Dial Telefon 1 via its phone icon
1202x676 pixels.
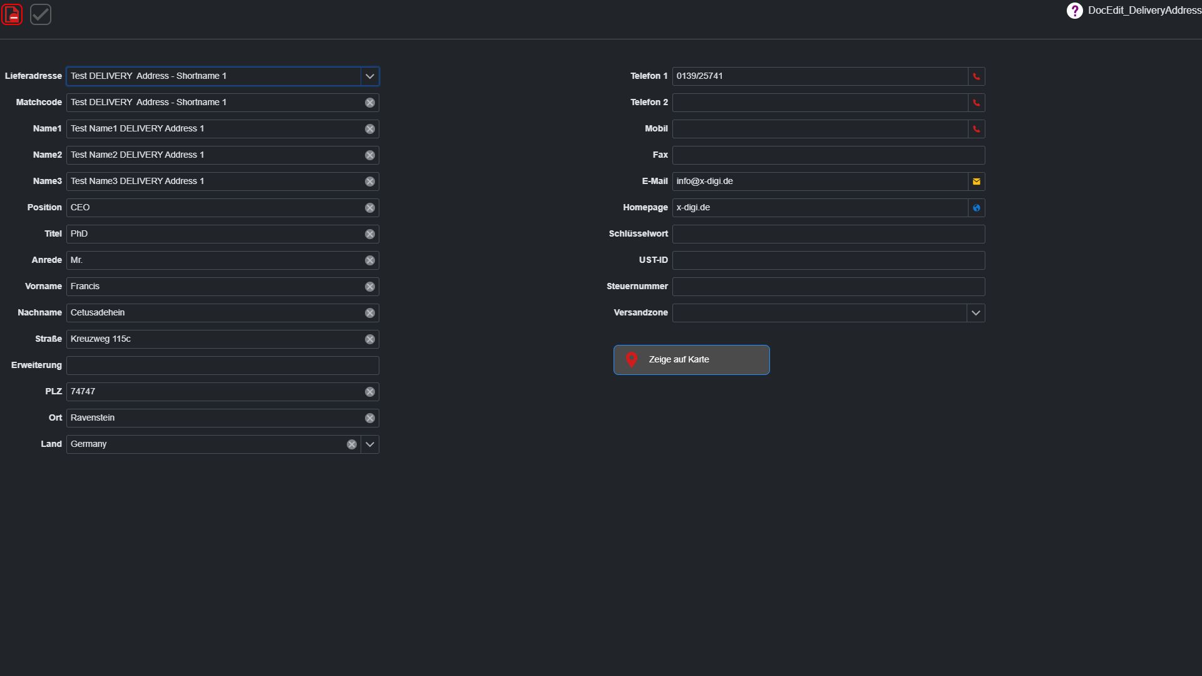[x=976, y=76]
